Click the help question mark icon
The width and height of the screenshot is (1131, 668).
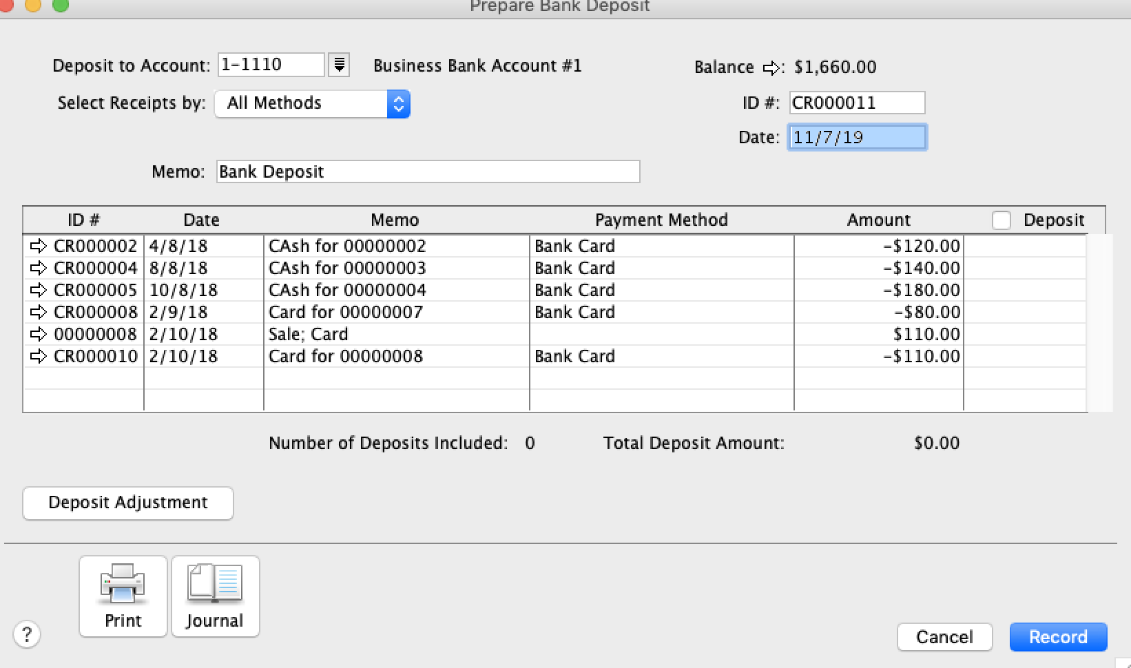(x=27, y=634)
